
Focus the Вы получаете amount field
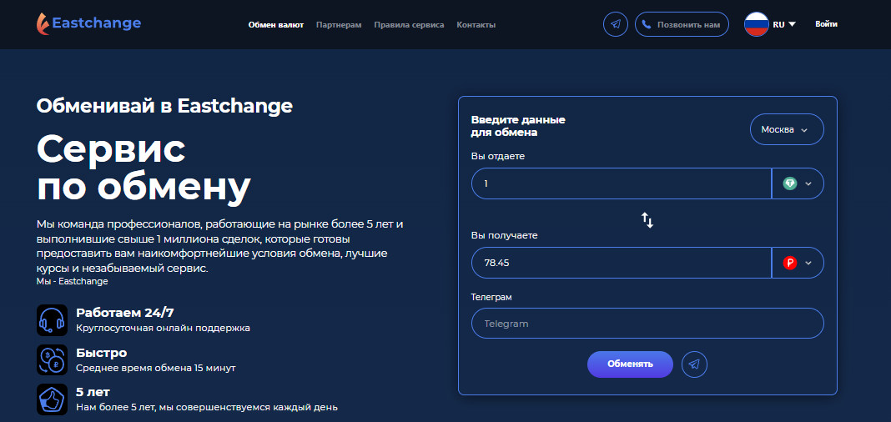point(621,263)
